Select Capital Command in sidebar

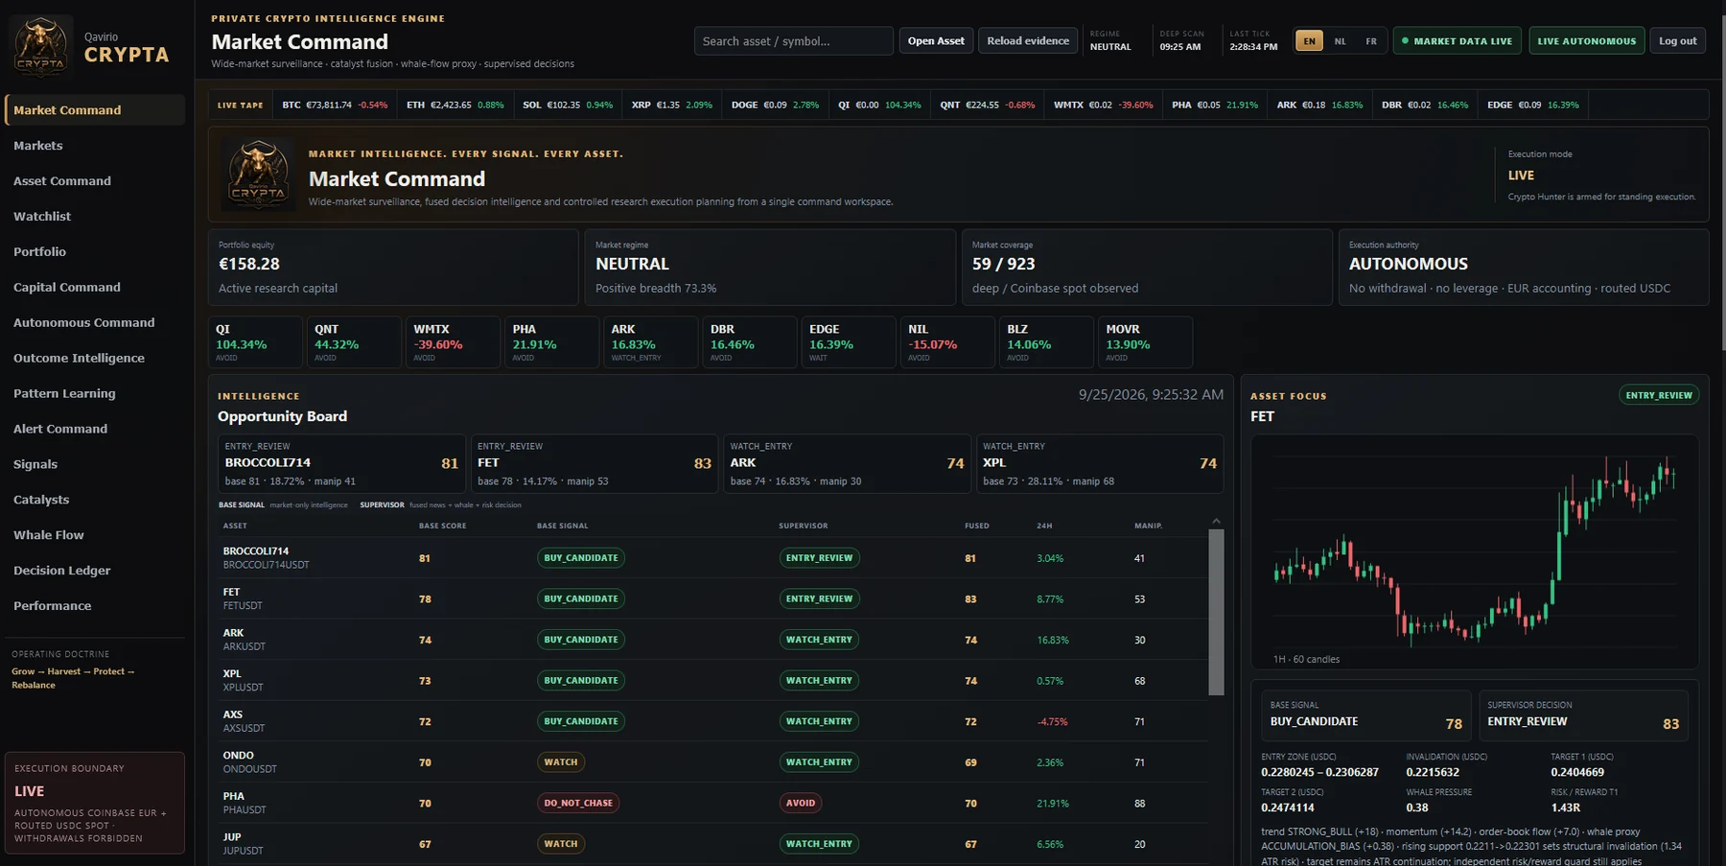94,288
